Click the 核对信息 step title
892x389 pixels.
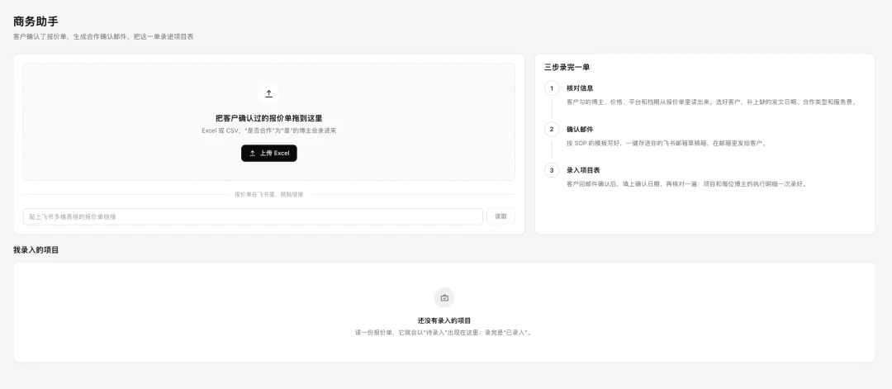click(x=580, y=88)
